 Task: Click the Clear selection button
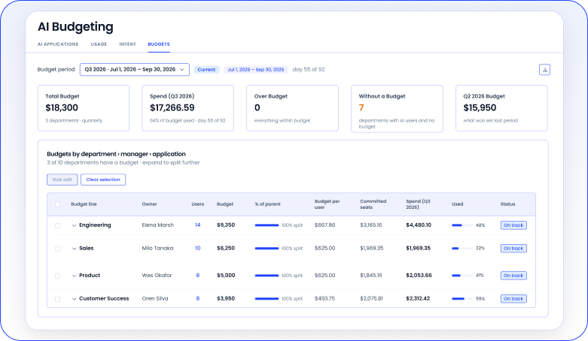click(103, 180)
